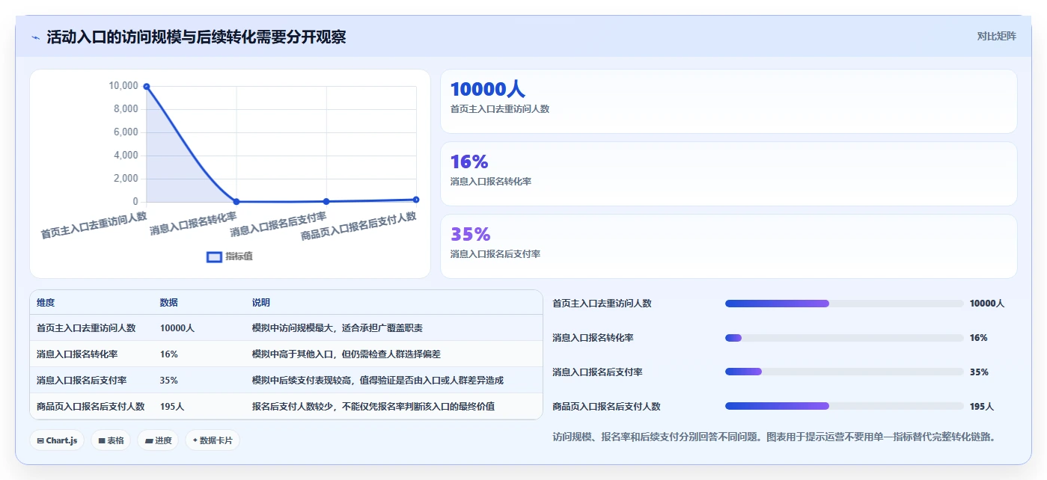Image resolution: width=1047 pixels, height=480 pixels.
Task: Click the 说明 table column header
Action: point(261,303)
